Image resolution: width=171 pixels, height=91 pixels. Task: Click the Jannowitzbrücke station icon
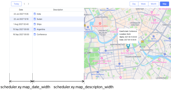(165, 54)
